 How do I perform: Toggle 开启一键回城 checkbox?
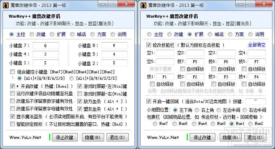coord(149,101)
